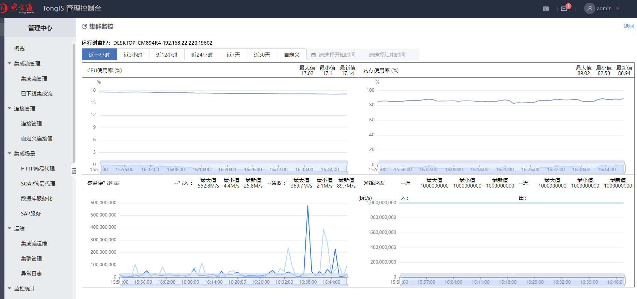Viewport: 637px width, 299px height.
Task: Click the CPU usage line in chart
Action: point(223,93)
